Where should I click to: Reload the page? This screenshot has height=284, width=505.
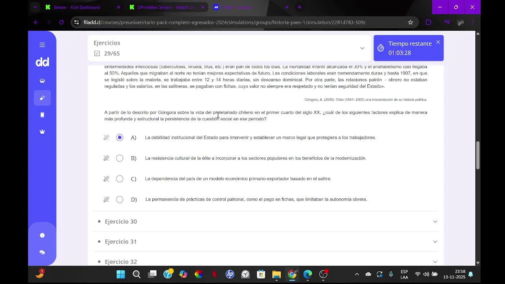pyautogui.click(x=62, y=22)
